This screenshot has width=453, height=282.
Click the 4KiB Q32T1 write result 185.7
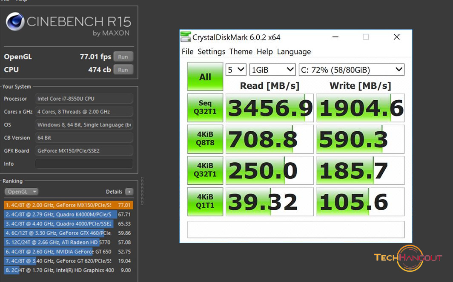360,170
